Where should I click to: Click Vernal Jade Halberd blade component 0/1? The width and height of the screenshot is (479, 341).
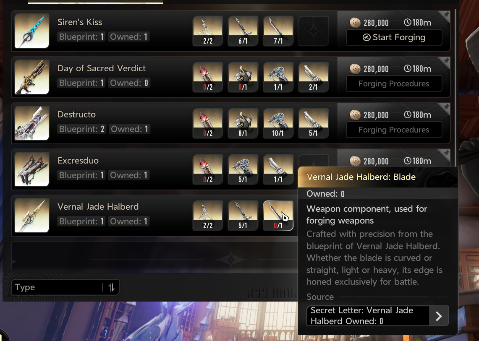point(278,216)
